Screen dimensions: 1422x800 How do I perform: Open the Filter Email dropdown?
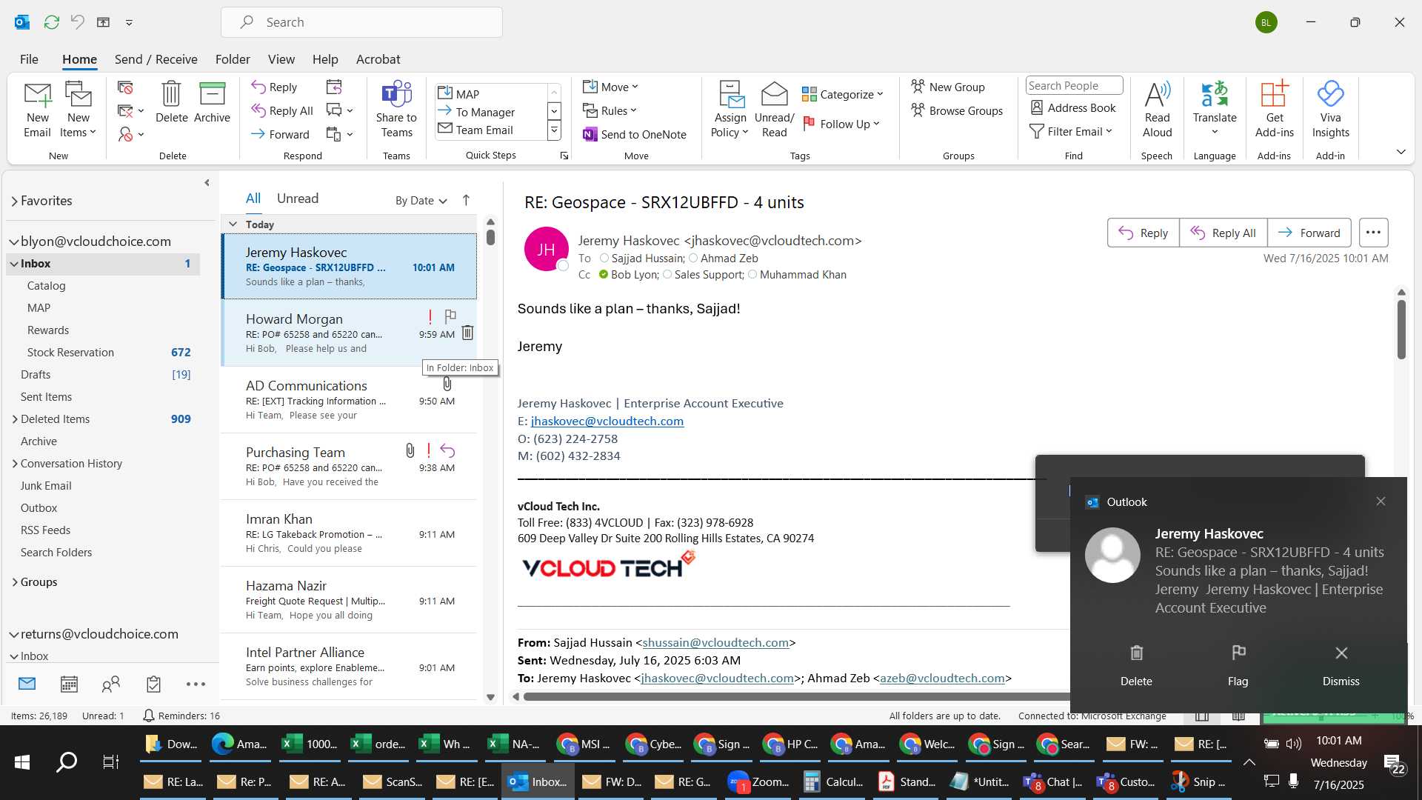click(x=1071, y=131)
